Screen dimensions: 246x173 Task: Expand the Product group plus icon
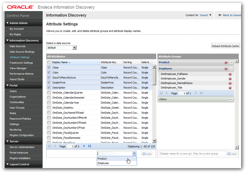pyautogui.click(x=231, y=62)
